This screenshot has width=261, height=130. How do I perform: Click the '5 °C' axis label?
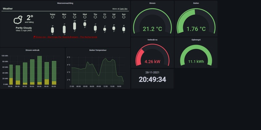[x=69, y=58]
